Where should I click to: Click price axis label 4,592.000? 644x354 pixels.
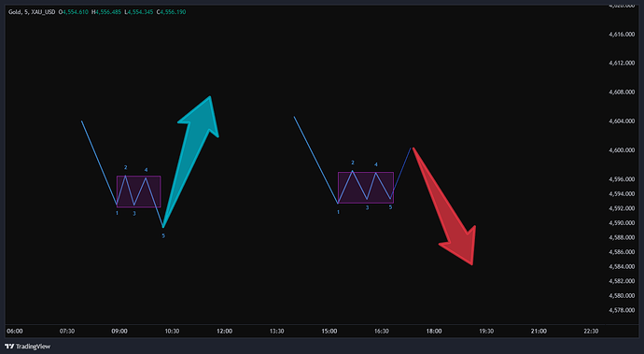point(622,208)
